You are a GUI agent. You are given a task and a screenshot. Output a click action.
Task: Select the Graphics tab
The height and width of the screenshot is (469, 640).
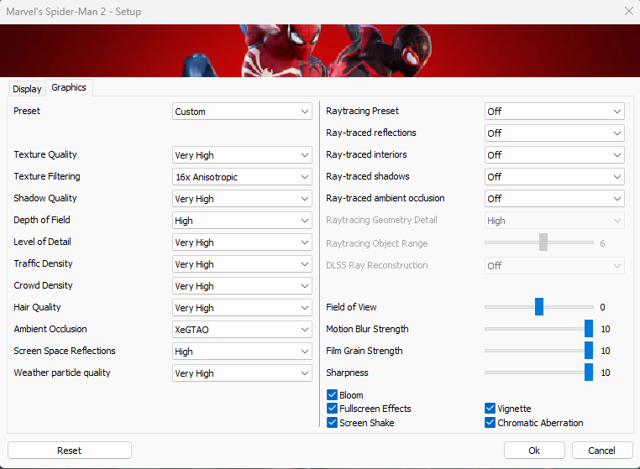pos(69,87)
